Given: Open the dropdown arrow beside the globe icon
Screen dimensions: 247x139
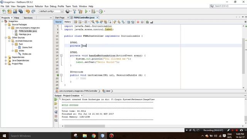Looking at the screenshot, I should pyautogui.click(x=71, y=11).
